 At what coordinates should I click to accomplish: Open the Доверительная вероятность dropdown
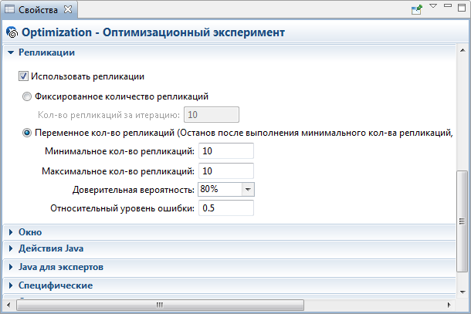[x=248, y=190]
